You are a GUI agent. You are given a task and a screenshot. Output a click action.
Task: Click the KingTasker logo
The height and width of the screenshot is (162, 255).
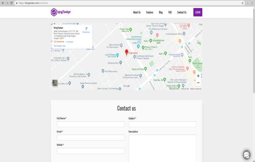(61, 12)
